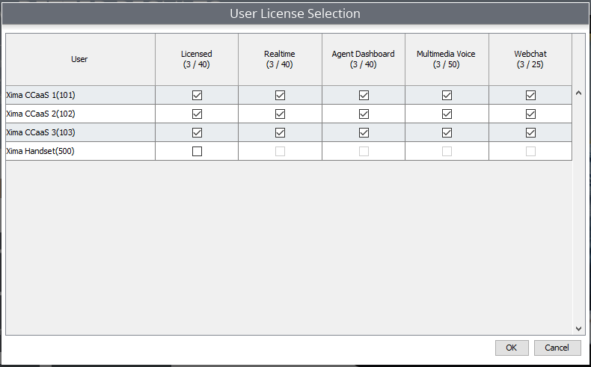Disable Multimedia Voice for Xima CCaaS 3(103)
The width and height of the screenshot is (591, 367).
click(447, 132)
